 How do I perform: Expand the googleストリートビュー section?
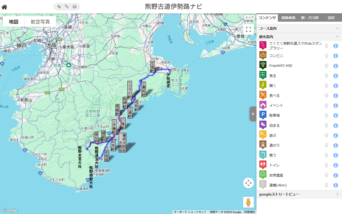pos(299,194)
